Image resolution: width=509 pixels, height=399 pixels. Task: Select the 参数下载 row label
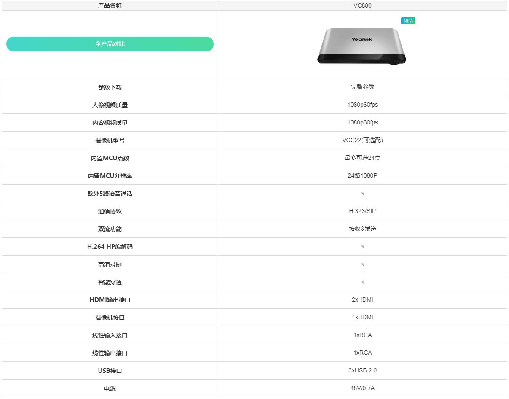coord(110,87)
